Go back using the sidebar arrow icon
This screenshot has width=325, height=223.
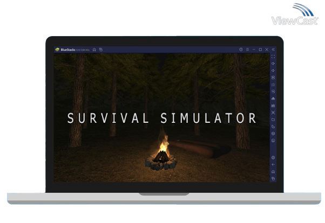pyautogui.click(x=273, y=165)
